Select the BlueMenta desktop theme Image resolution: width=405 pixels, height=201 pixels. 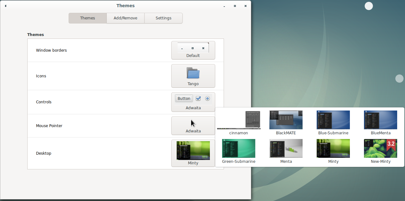tap(381, 123)
